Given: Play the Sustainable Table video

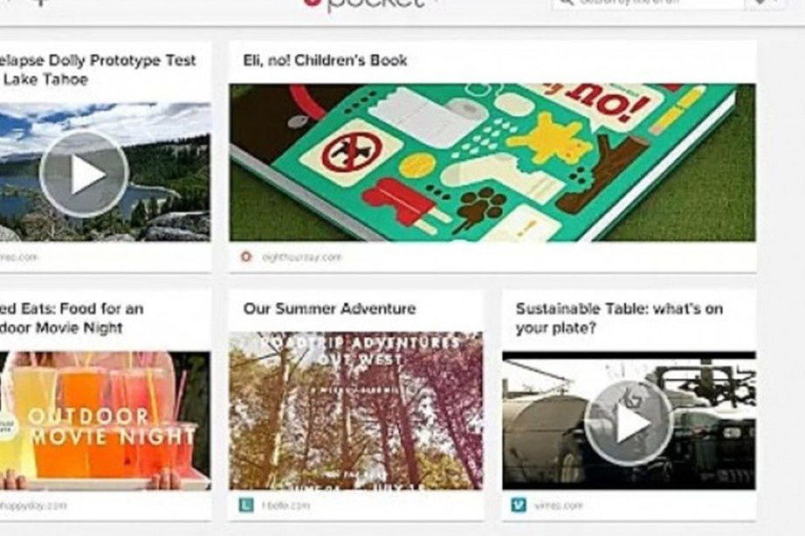Looking at the screenshot, I should (x=628, y=422).
